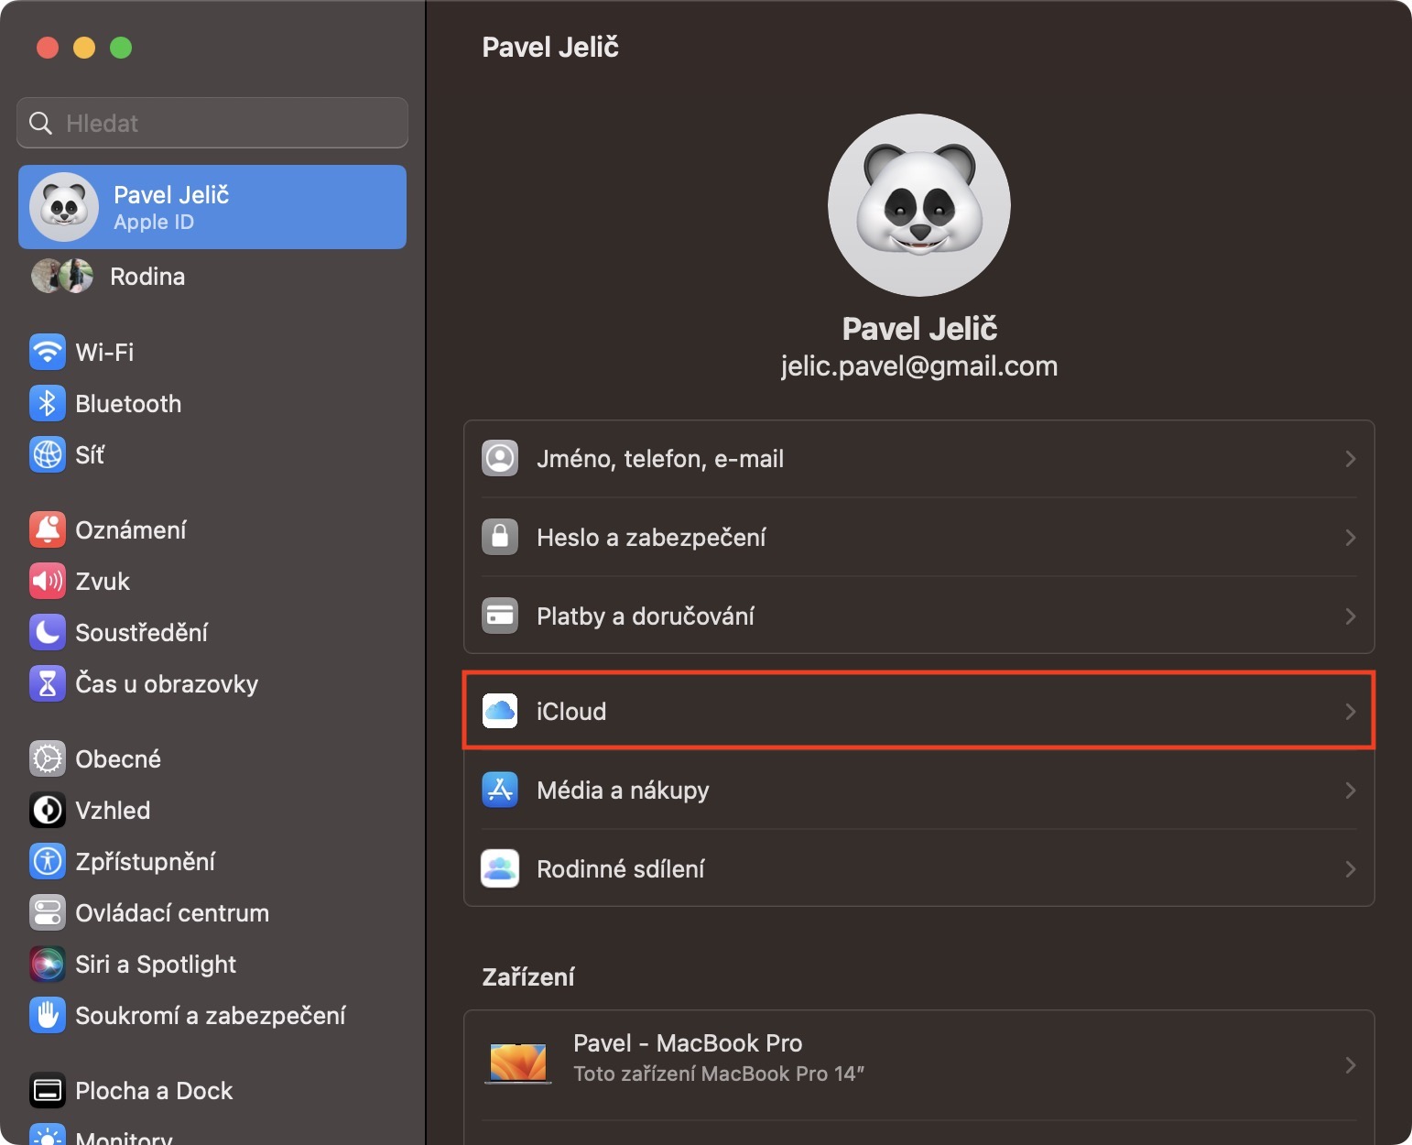Click the large panda profile avatar
Image resolution: width=1412 pixels, height=1145 pixels.
[918, 205]
